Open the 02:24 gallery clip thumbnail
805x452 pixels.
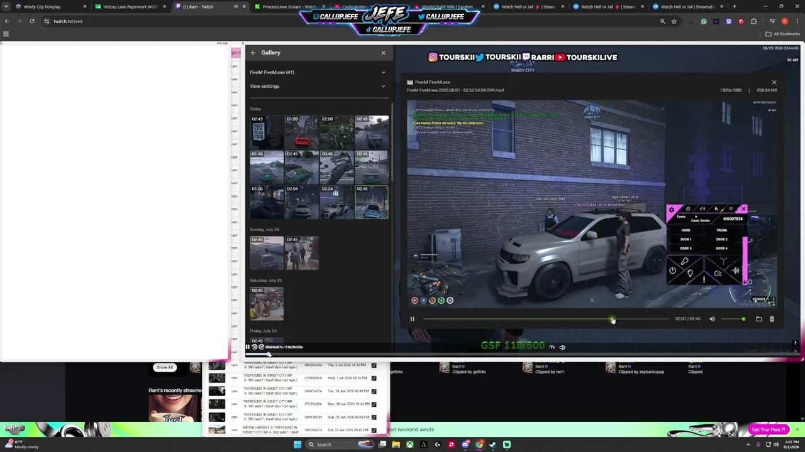[336, 202]
